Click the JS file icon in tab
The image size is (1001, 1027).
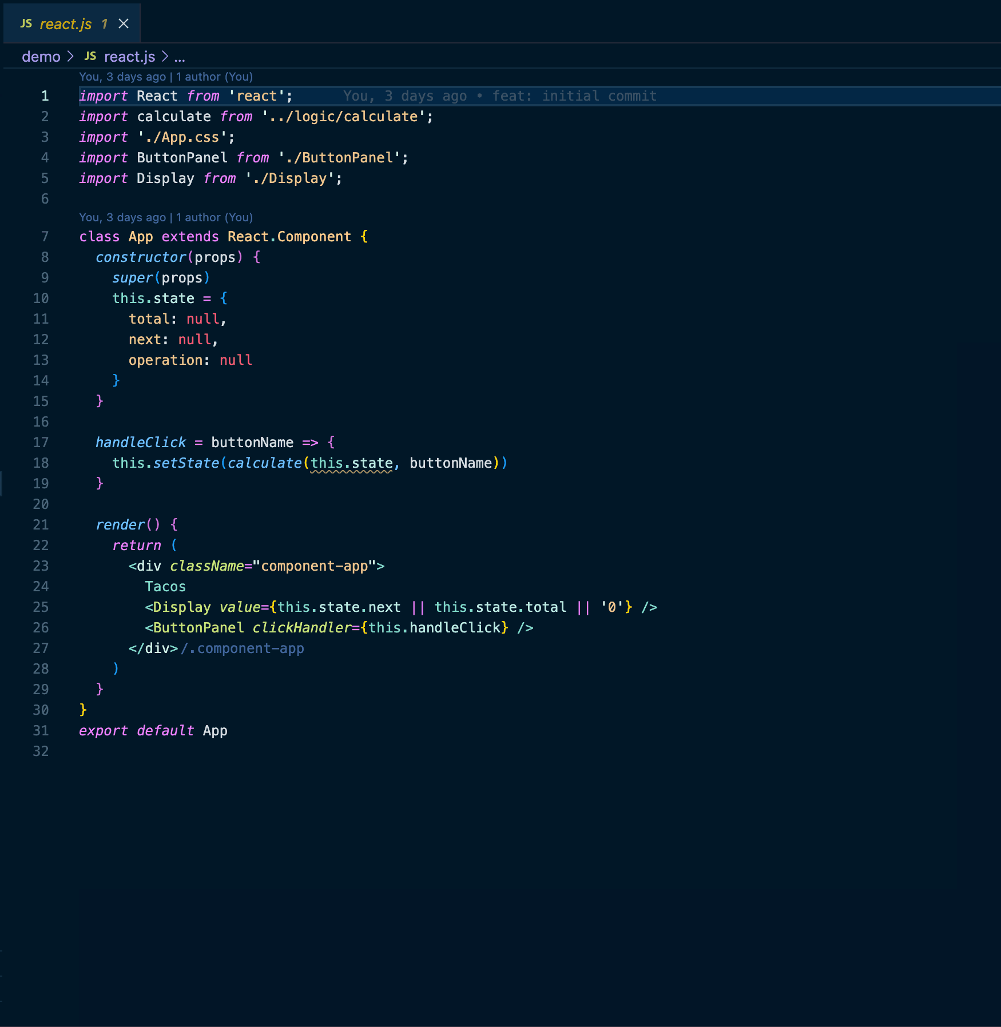tap(26, 23)
